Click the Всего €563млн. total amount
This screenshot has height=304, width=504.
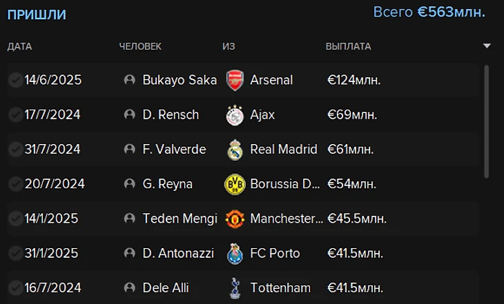click(x=429, y=12)
